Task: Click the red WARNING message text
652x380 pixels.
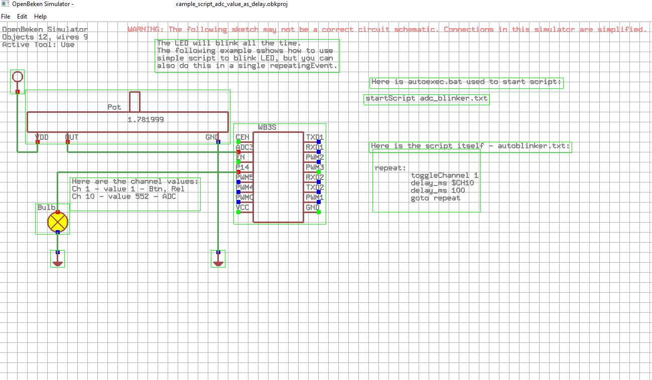Action: point(387,30)
